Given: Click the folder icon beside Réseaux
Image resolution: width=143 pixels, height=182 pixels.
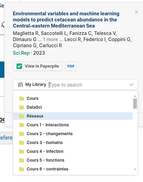Looking at the screenshot, I should [22, 116].
